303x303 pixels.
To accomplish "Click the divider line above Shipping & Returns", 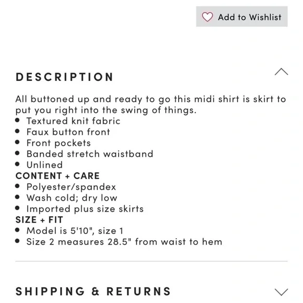I will point(151,261).
